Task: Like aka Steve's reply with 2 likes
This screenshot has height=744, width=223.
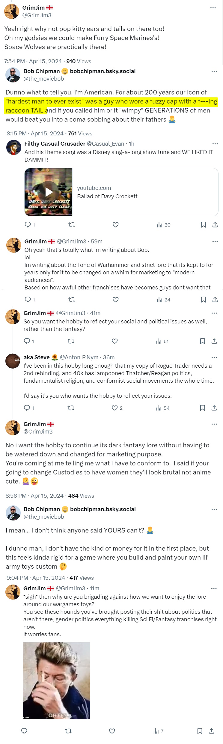Action: coord(115,408)
